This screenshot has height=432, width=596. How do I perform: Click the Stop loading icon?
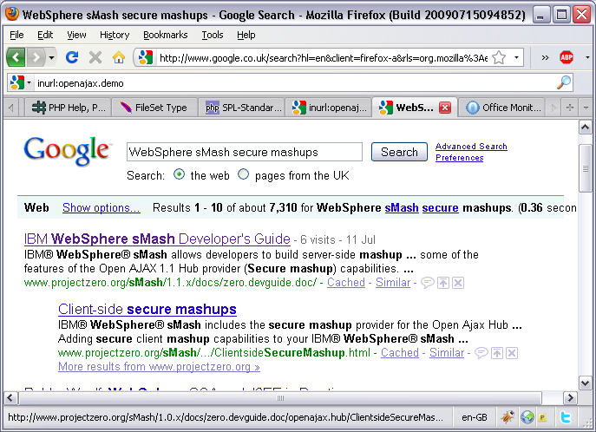[95, 57]
